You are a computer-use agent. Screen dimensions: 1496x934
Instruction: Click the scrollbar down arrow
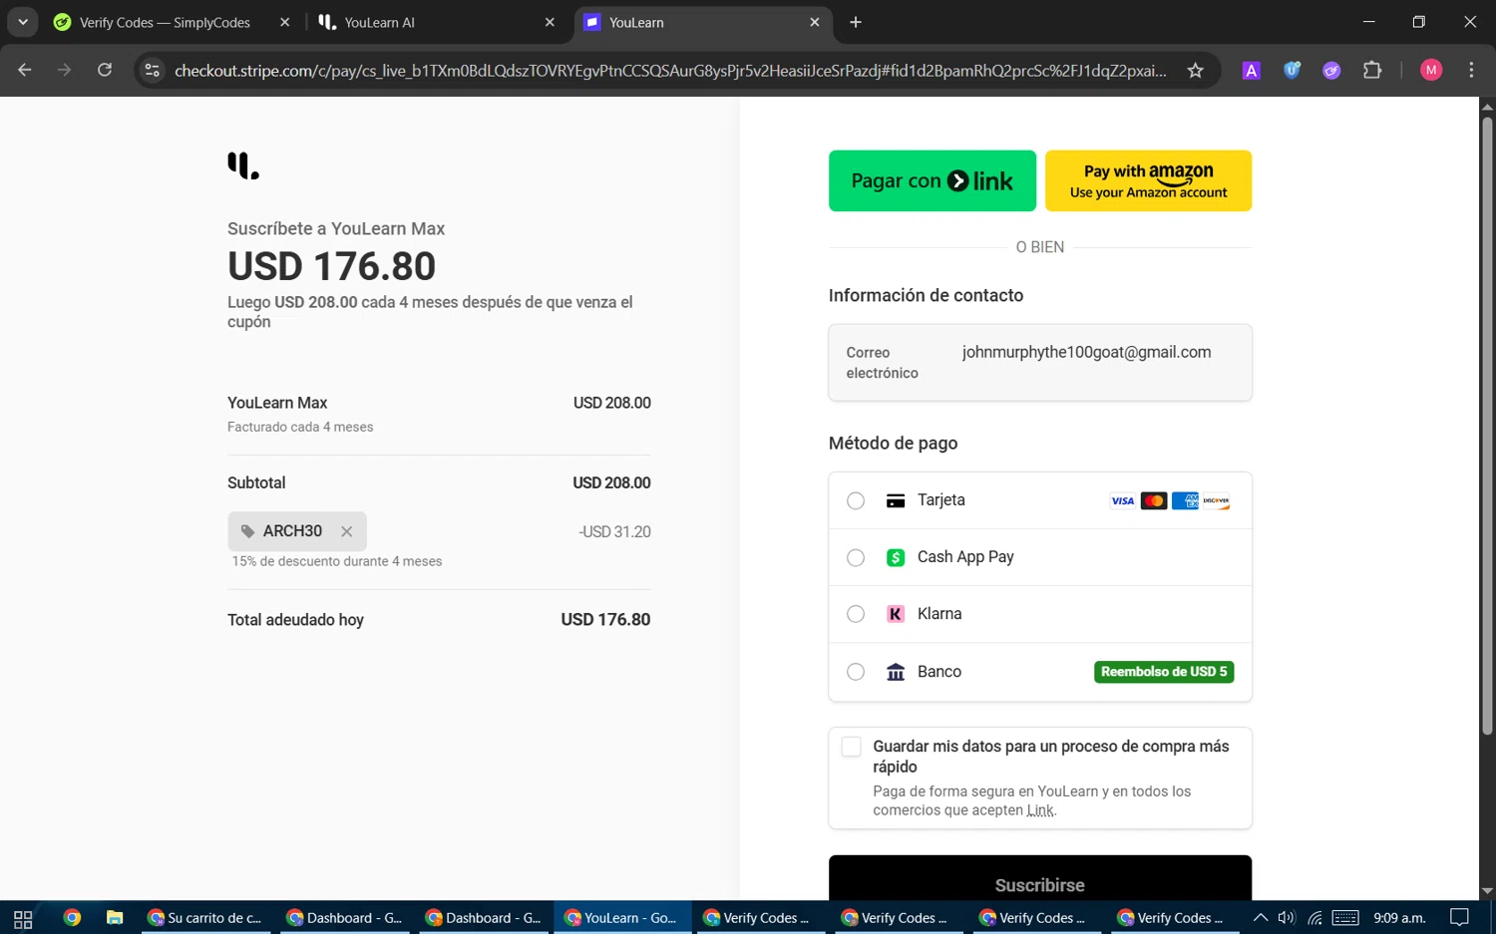pos(1487,891)
